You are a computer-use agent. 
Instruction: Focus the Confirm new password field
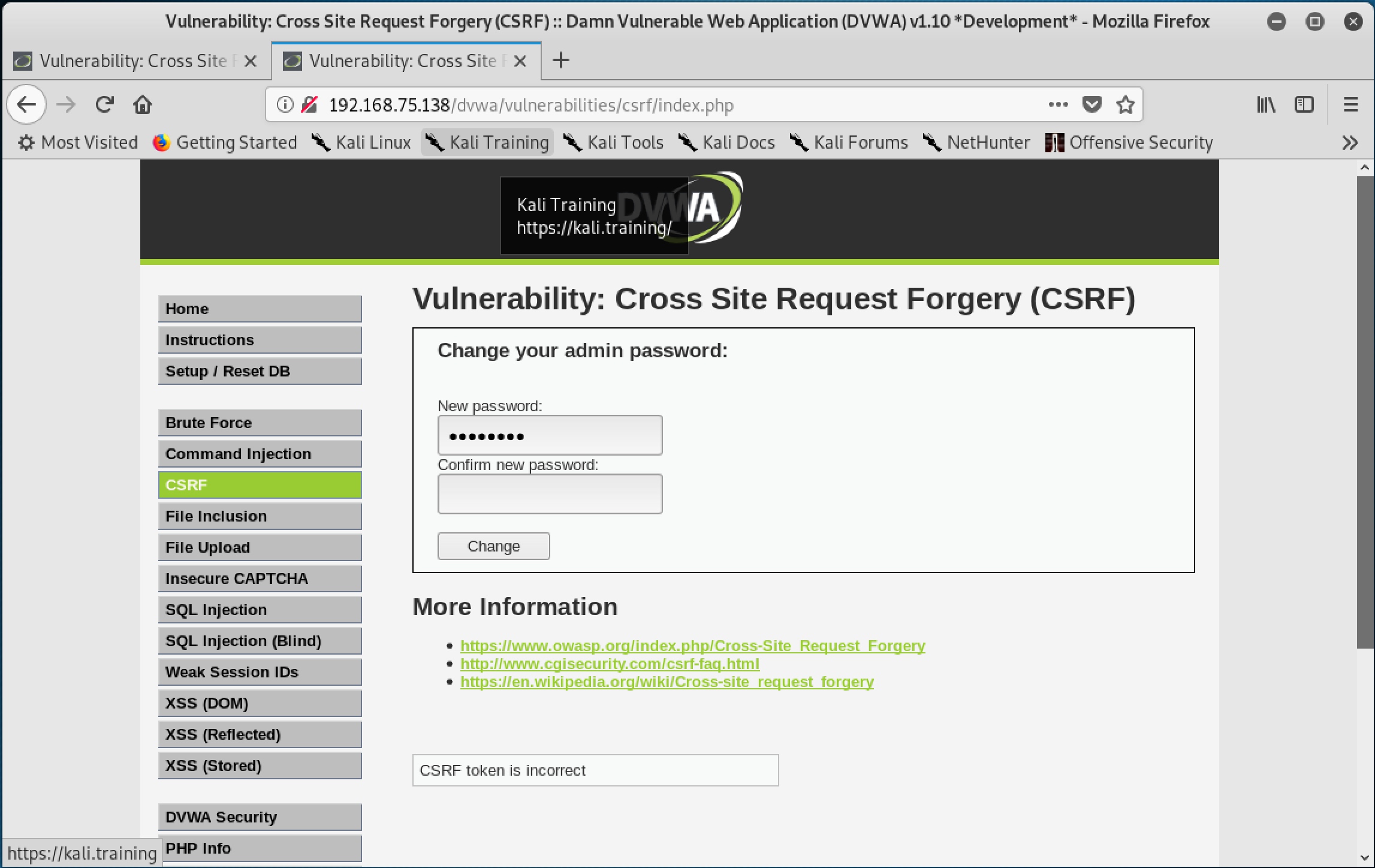tap(550, 494)
